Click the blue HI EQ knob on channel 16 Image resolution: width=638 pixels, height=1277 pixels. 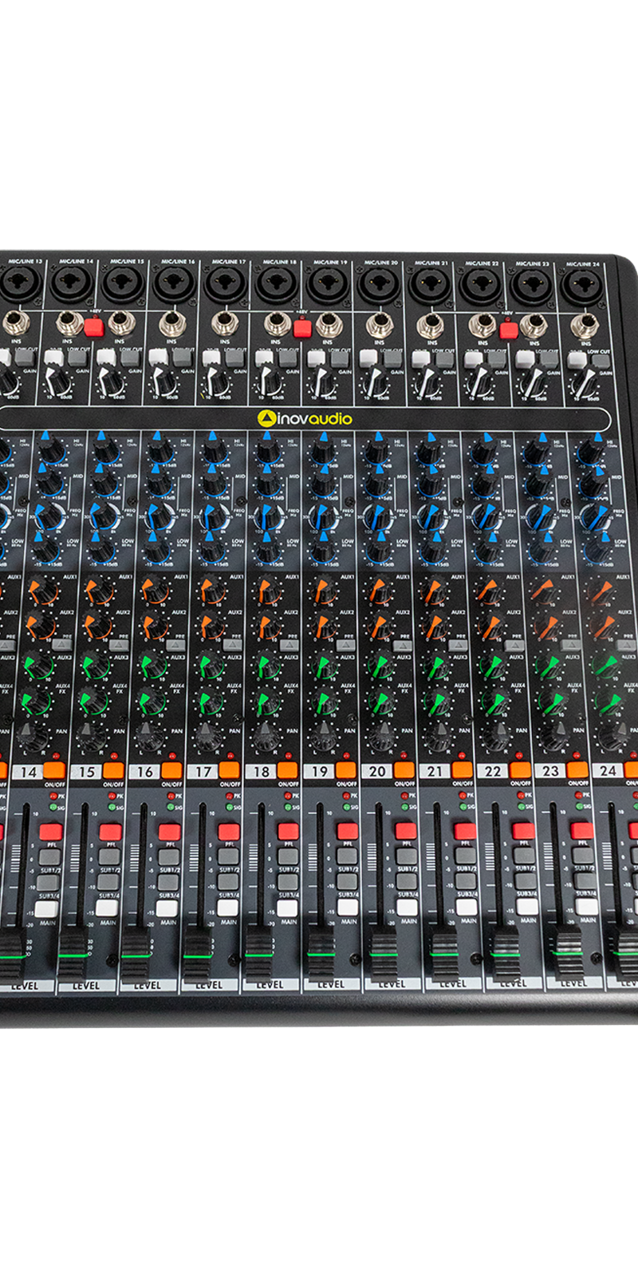[158, 451]
